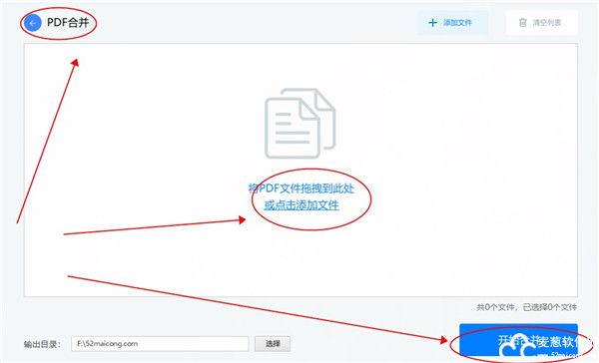This screenshot has height=363, width=599.
Task: Click the 输出目录 label
Action: 42,344
